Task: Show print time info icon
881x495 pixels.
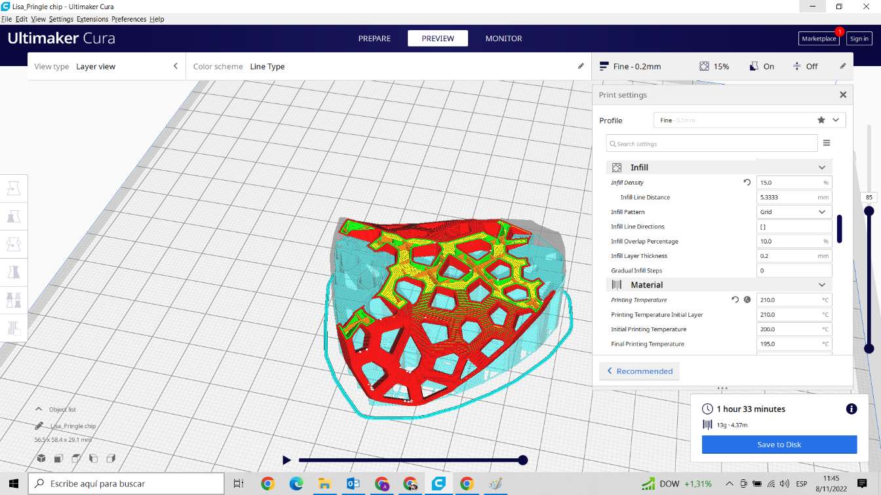Action: coord(852,409)
